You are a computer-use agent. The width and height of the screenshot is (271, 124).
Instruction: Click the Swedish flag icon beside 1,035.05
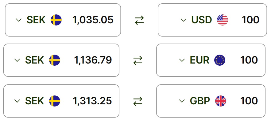pos(56,20)
